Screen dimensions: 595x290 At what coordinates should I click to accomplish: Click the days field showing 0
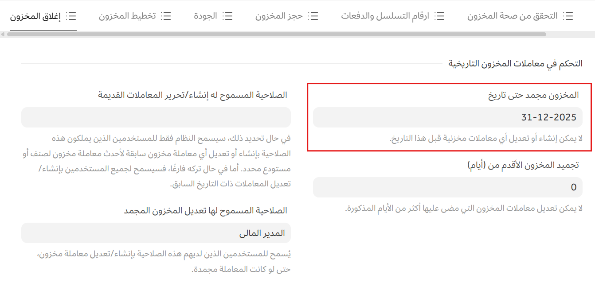coord(447,187)
